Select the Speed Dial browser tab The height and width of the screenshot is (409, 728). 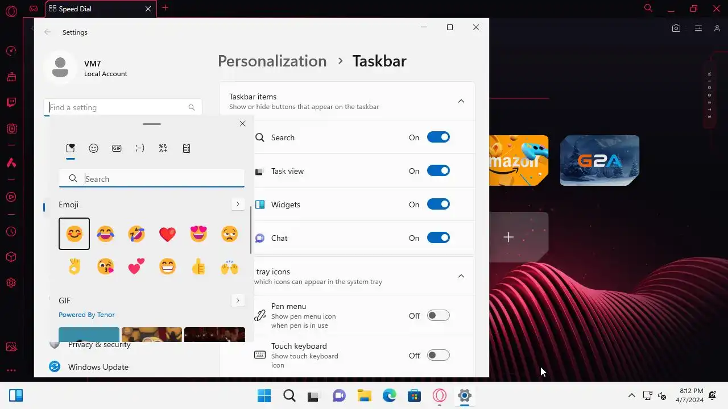coord(100,9)
